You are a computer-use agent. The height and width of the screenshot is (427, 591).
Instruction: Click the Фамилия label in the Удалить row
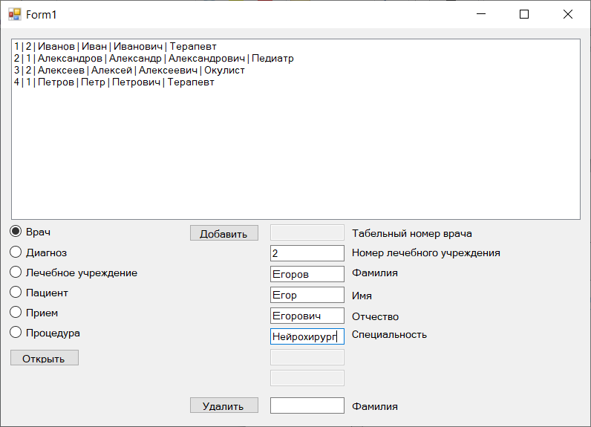375,406
